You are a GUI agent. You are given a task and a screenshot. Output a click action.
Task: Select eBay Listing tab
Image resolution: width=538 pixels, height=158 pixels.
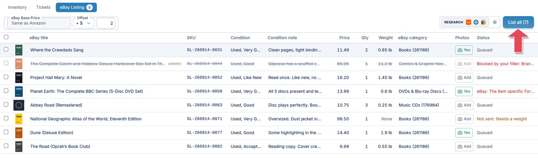point(76,7)
